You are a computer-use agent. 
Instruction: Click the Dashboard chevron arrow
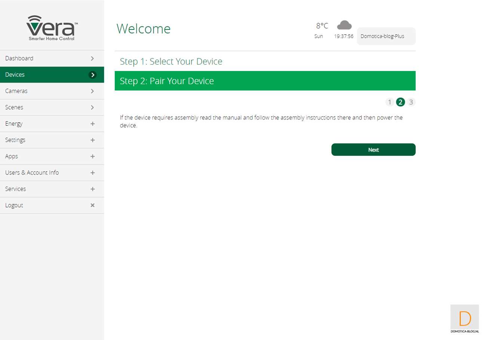(92, 58)
